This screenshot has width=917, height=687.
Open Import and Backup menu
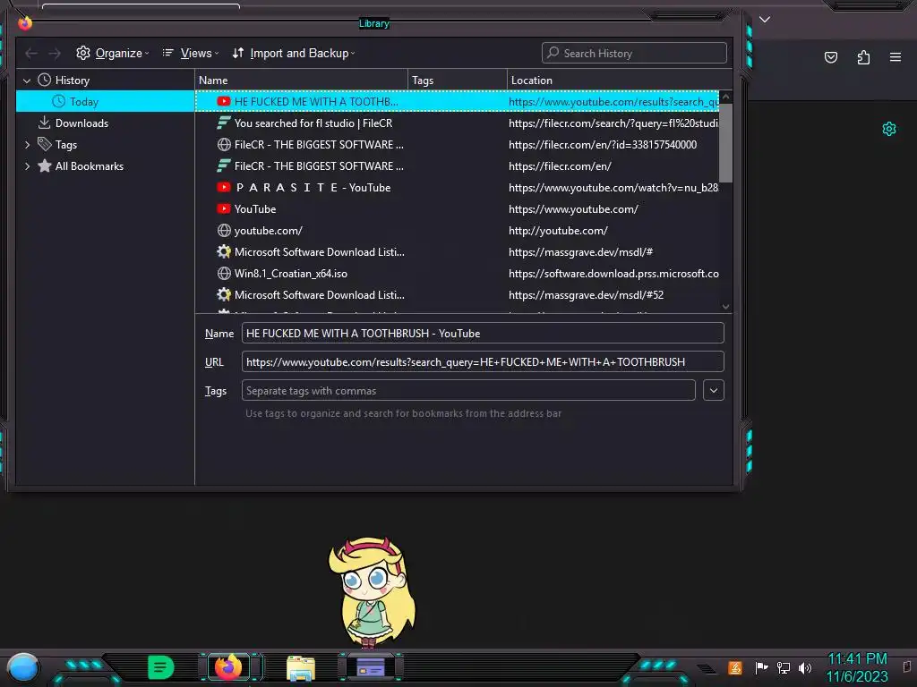tap(293, 53)
